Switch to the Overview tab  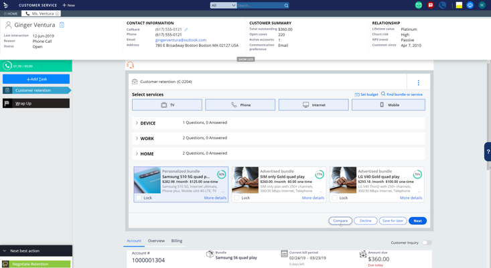click(x=156, y=241)
